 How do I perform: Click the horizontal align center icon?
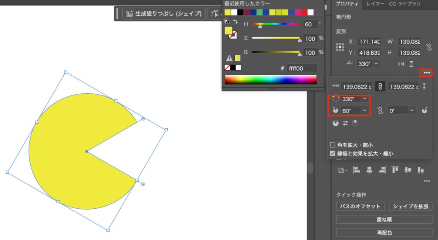pyautogui.click(x=369, y=170)
